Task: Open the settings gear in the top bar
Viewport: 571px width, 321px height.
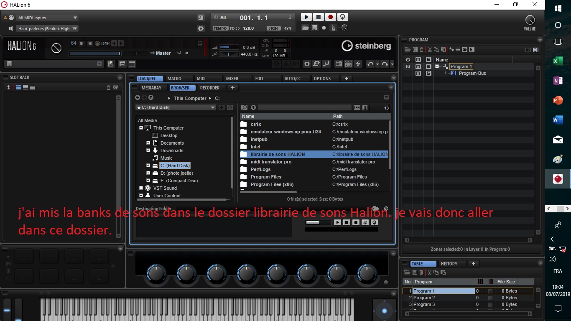Action: 201,28
